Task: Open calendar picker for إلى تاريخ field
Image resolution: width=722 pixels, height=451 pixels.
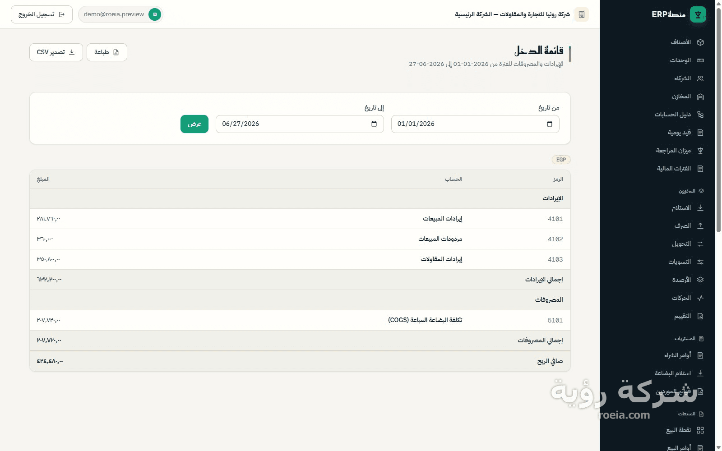Action: [x=374, y=124]
